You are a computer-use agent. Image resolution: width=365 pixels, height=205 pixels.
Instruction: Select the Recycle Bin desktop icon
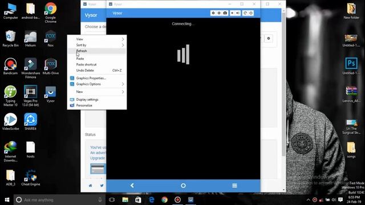pos(10,39)
